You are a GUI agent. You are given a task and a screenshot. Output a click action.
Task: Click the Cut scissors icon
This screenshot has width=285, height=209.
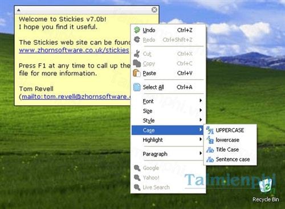point(137,54)
